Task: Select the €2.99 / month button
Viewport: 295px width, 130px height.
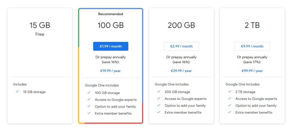Action: tap(181, 46)
